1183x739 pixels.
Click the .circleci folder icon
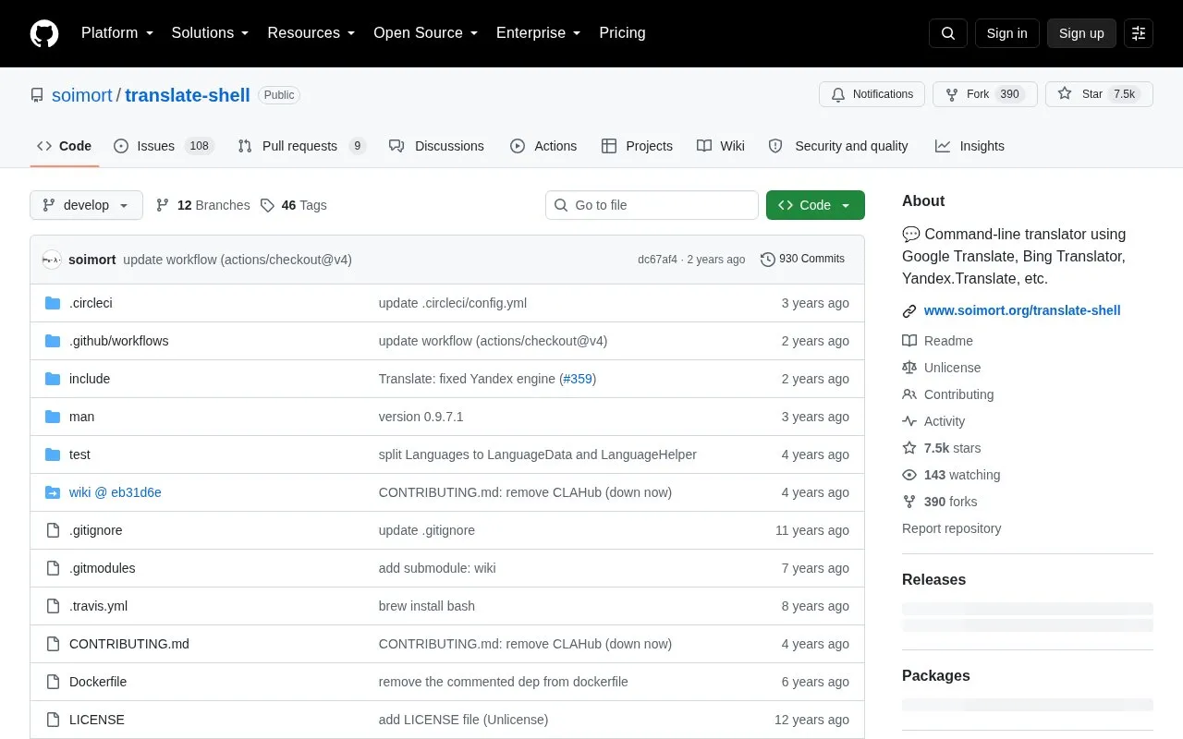(53, 303)
